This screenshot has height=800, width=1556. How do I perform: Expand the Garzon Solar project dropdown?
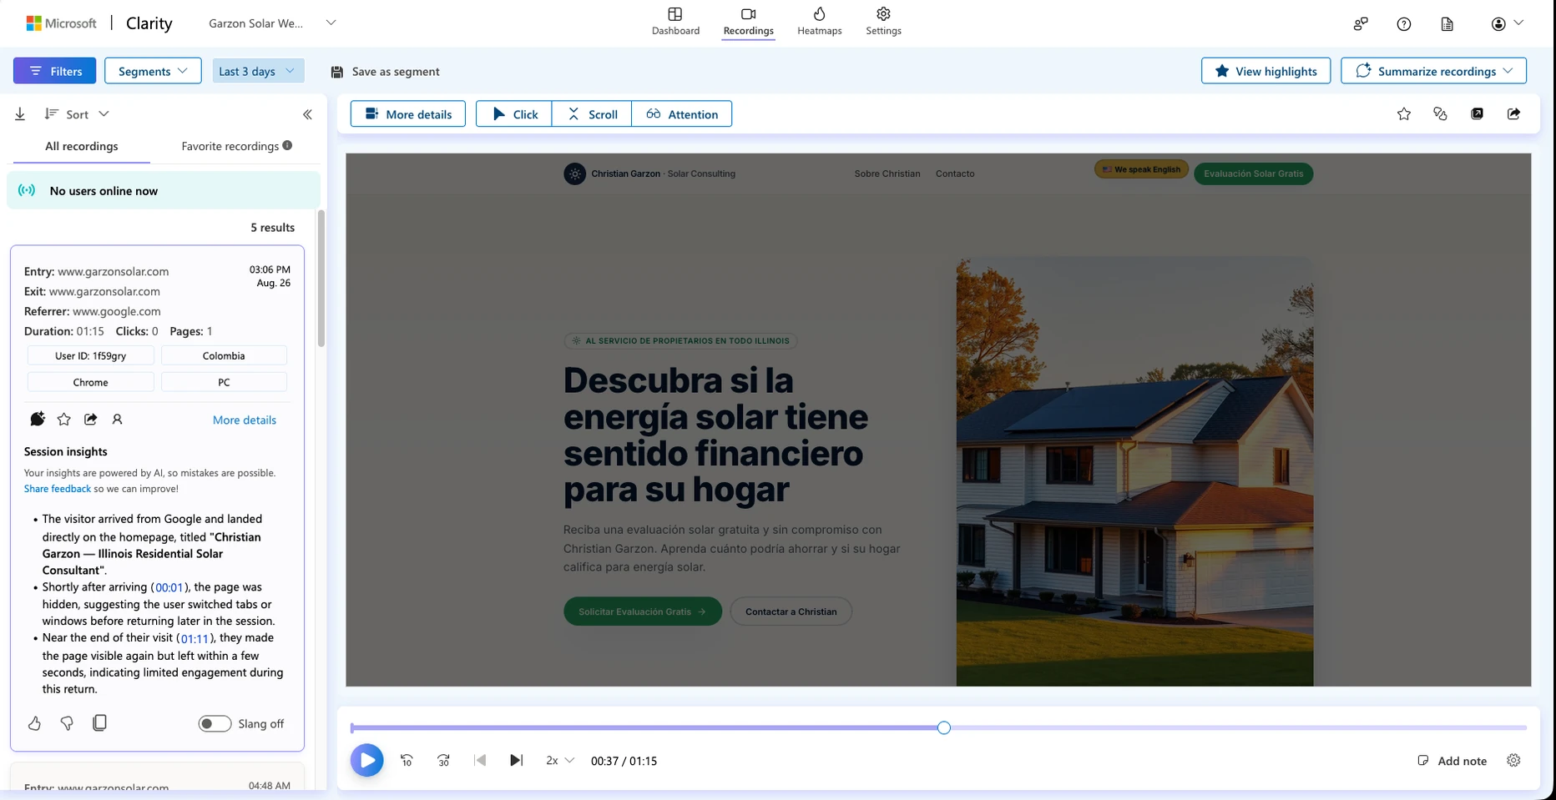(331, 23)
